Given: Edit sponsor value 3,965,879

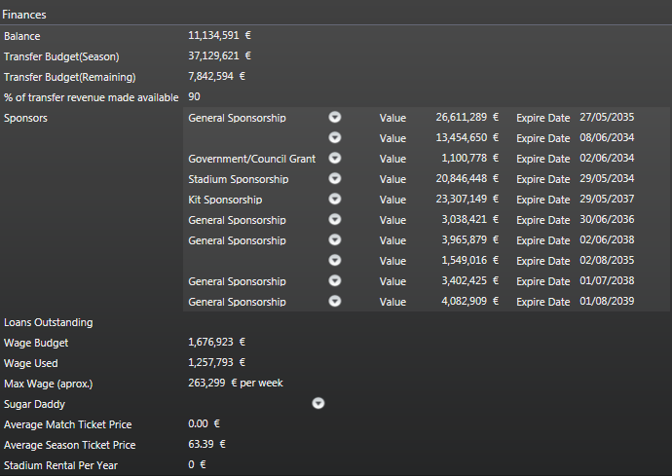Looking at the screenshot, I should [x=465, y=239].
